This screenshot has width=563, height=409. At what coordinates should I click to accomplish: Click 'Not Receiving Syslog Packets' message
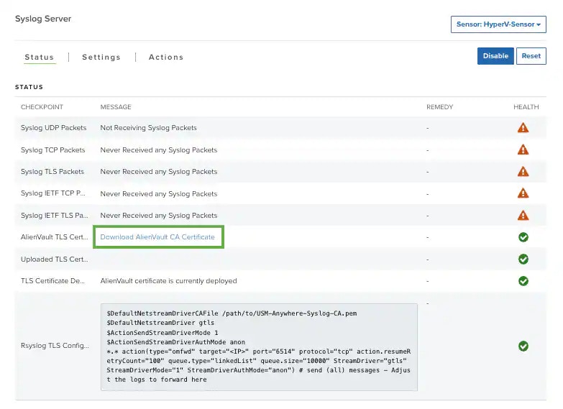148,128
